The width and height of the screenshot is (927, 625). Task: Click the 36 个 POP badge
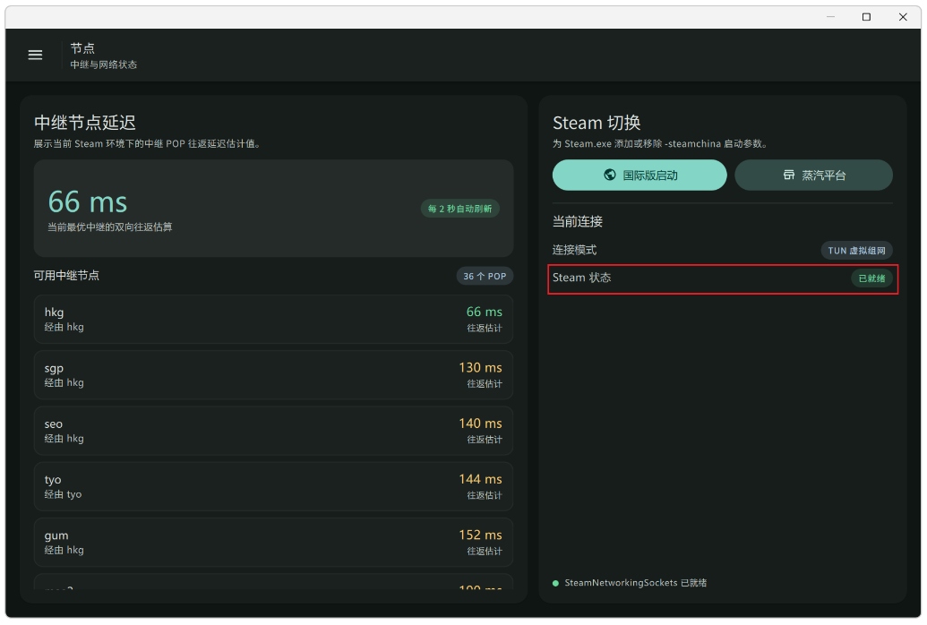click(485, 276)
